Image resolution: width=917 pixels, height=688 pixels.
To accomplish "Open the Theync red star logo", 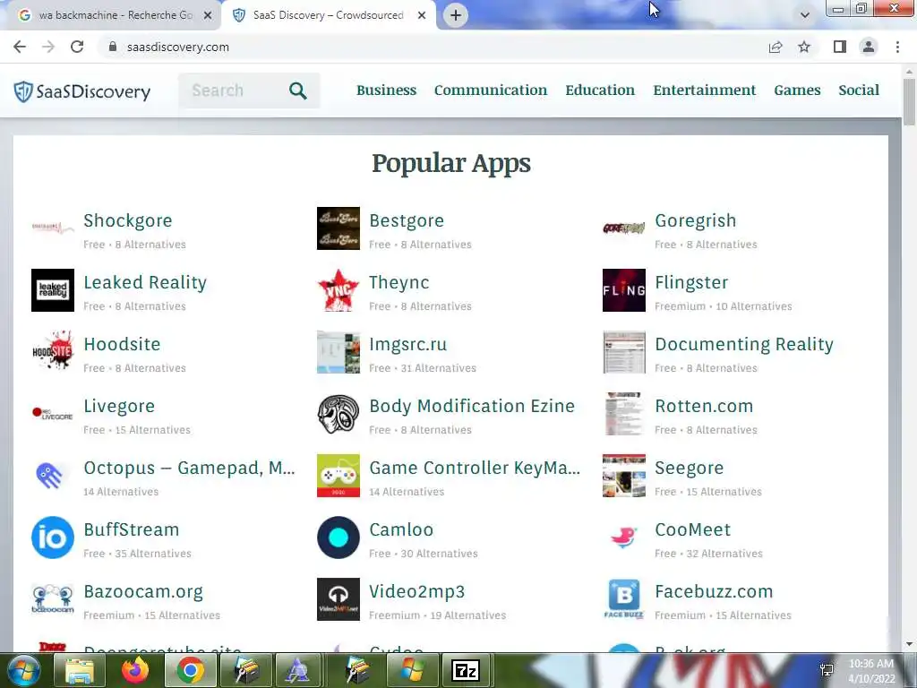I will 338,290.
